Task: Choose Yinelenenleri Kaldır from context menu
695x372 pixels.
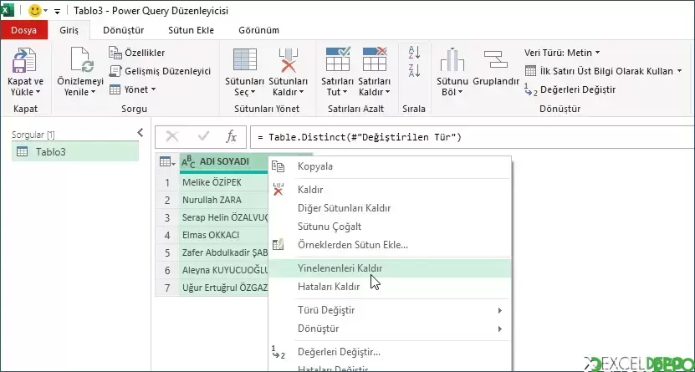Action: pos(390,268)
